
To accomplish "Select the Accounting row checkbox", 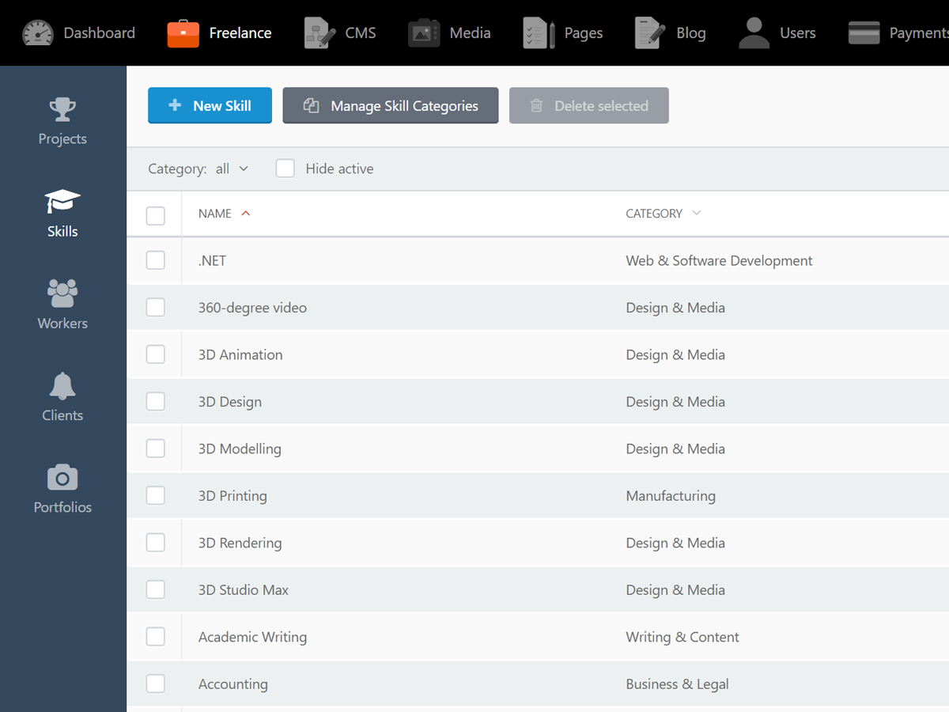I will coord(156,684).
